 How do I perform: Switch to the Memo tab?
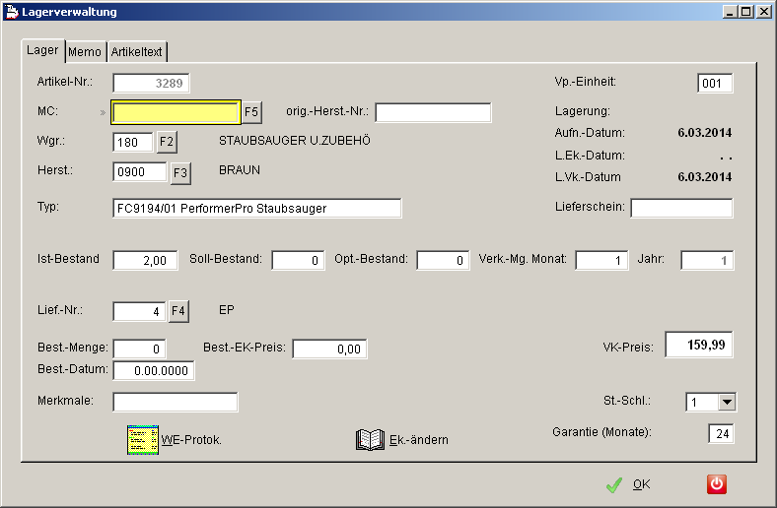point(85,52)
